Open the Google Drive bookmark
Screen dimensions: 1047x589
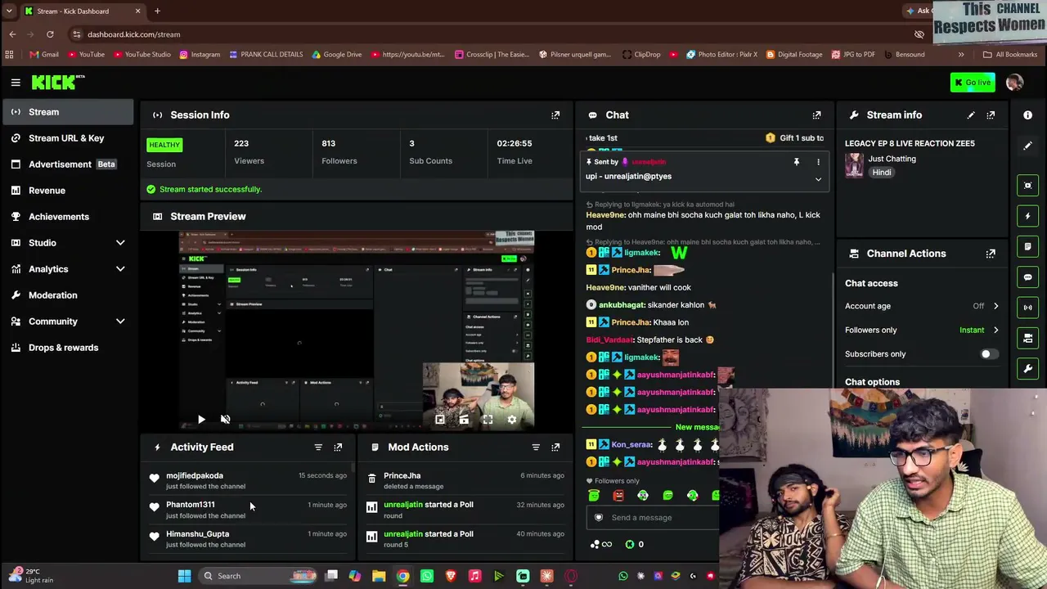[336, 55]
